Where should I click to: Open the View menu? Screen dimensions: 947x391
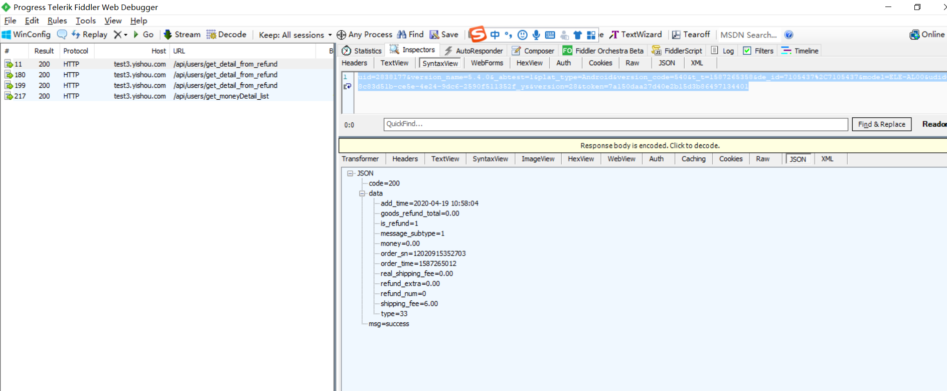pyautogui.click(x=113, y=21)
